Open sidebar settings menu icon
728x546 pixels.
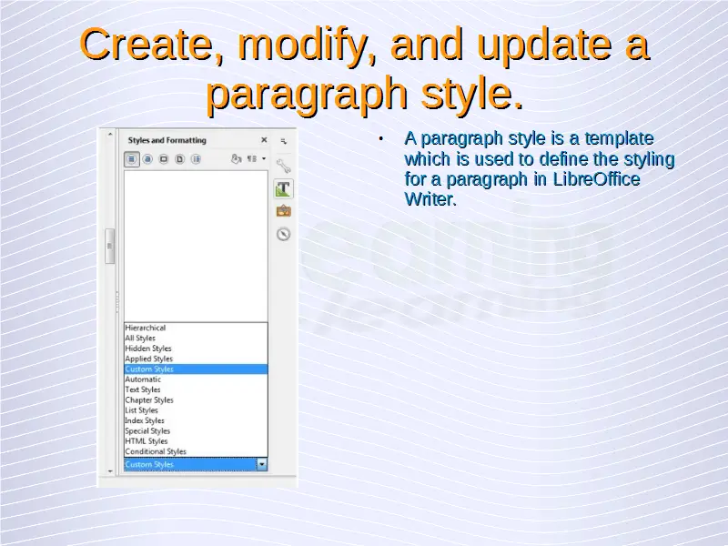tap(283, 141)
